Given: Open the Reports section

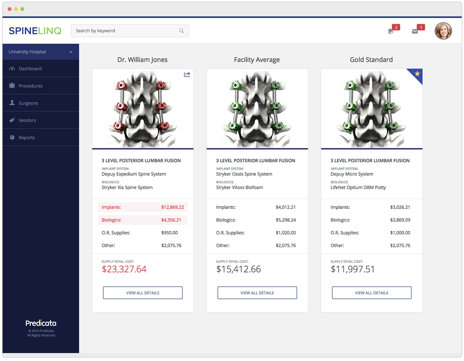Looking at the screenshot, I should point(41,137).
